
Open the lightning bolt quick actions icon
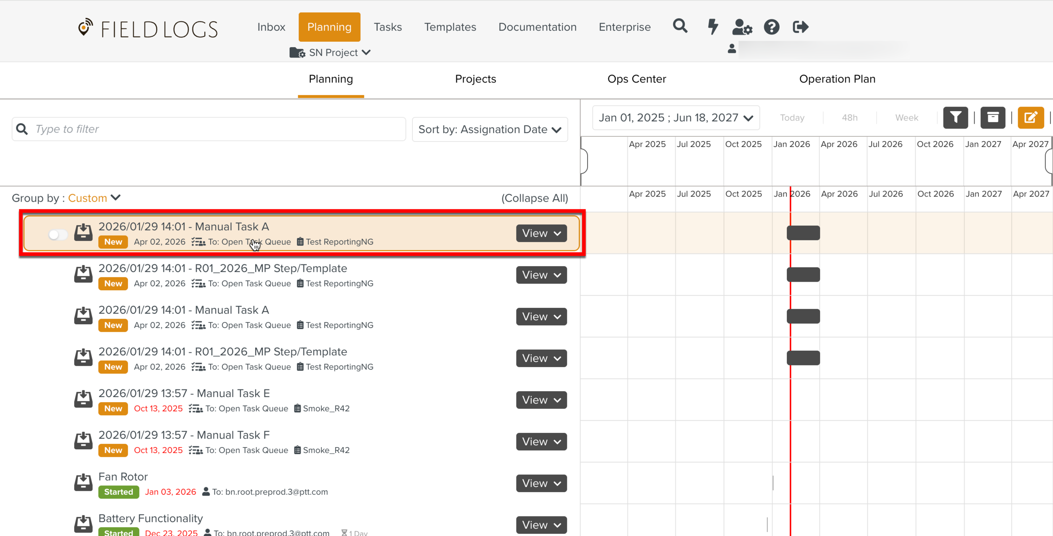pos(713,27)
